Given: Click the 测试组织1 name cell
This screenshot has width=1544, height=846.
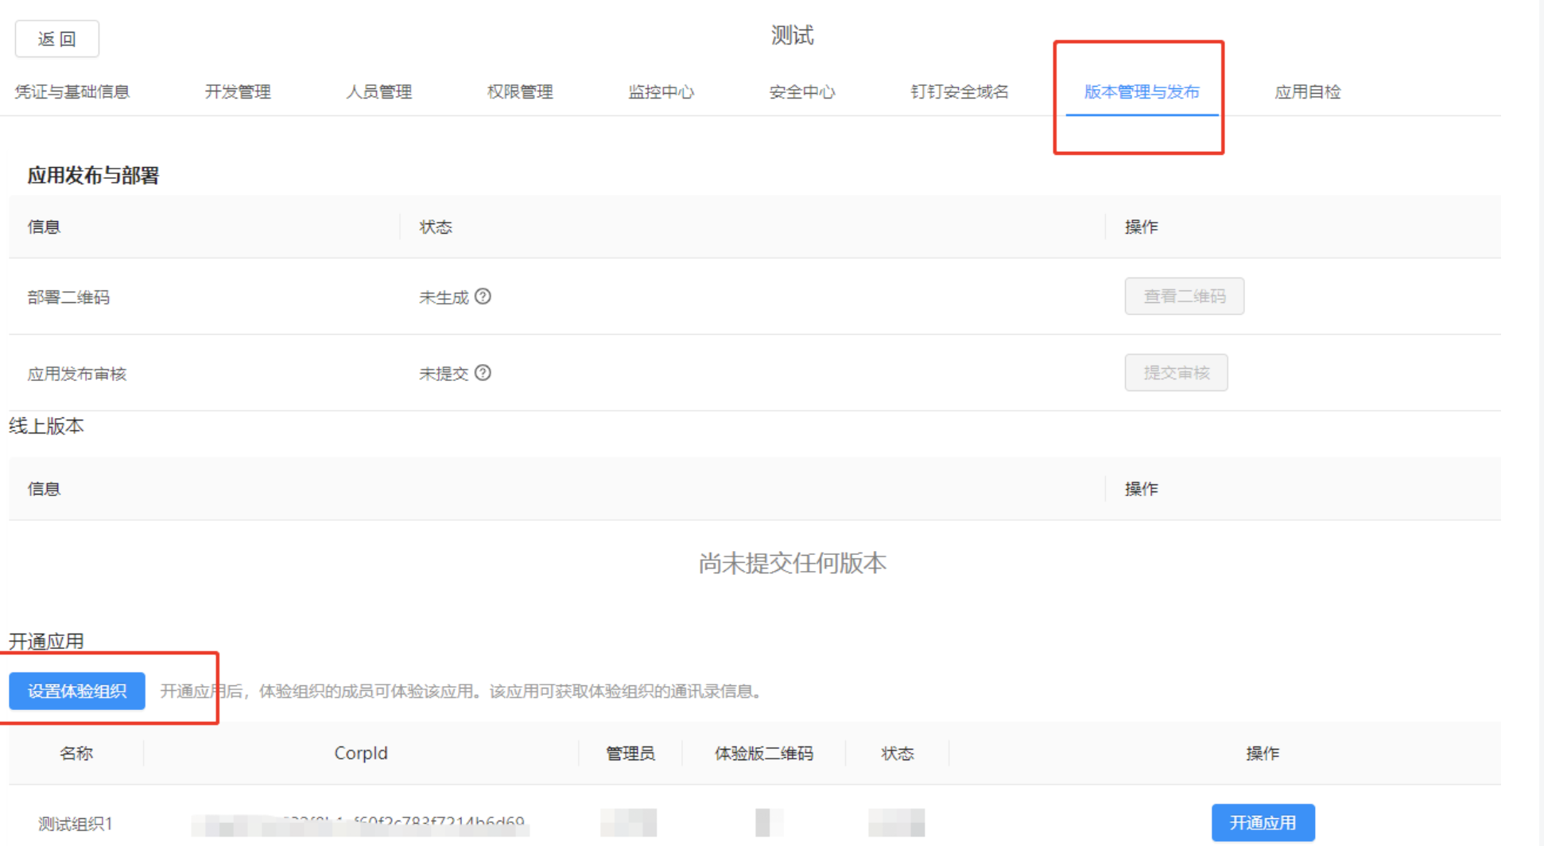Looking at the screenshot, I should tap(76, 824).
